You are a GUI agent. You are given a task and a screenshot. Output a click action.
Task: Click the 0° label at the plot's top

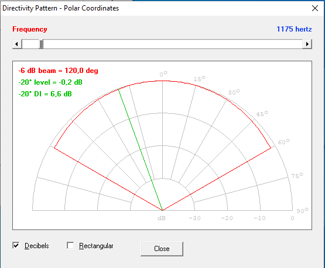coord(163,74)
